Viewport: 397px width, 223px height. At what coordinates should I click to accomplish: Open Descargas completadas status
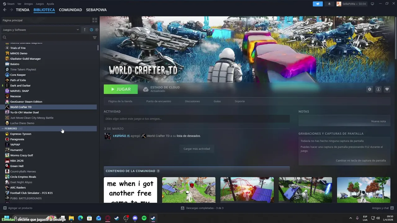(x=202, y=208)
